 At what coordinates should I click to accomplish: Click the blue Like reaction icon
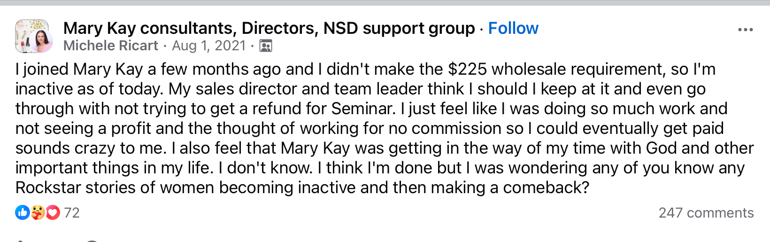point(23,212)
